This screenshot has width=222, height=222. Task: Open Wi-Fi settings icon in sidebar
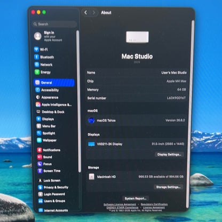coord(36,49)
